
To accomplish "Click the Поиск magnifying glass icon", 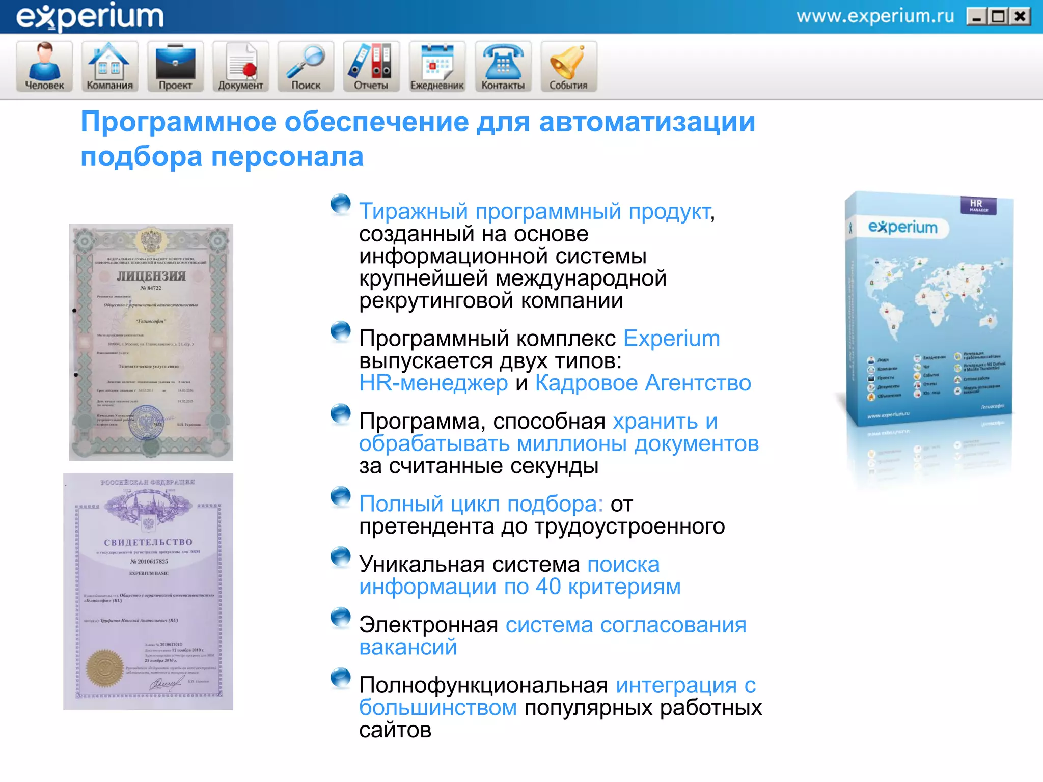I will pos(306,66).
